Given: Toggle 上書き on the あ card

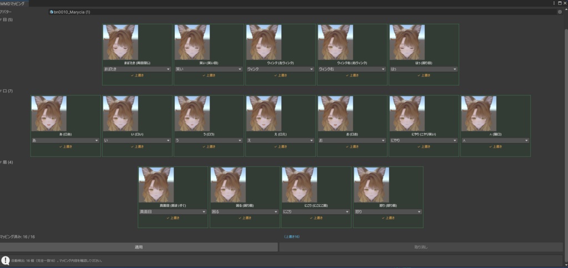Looking at the screenshot, I should tap(65, 146).
